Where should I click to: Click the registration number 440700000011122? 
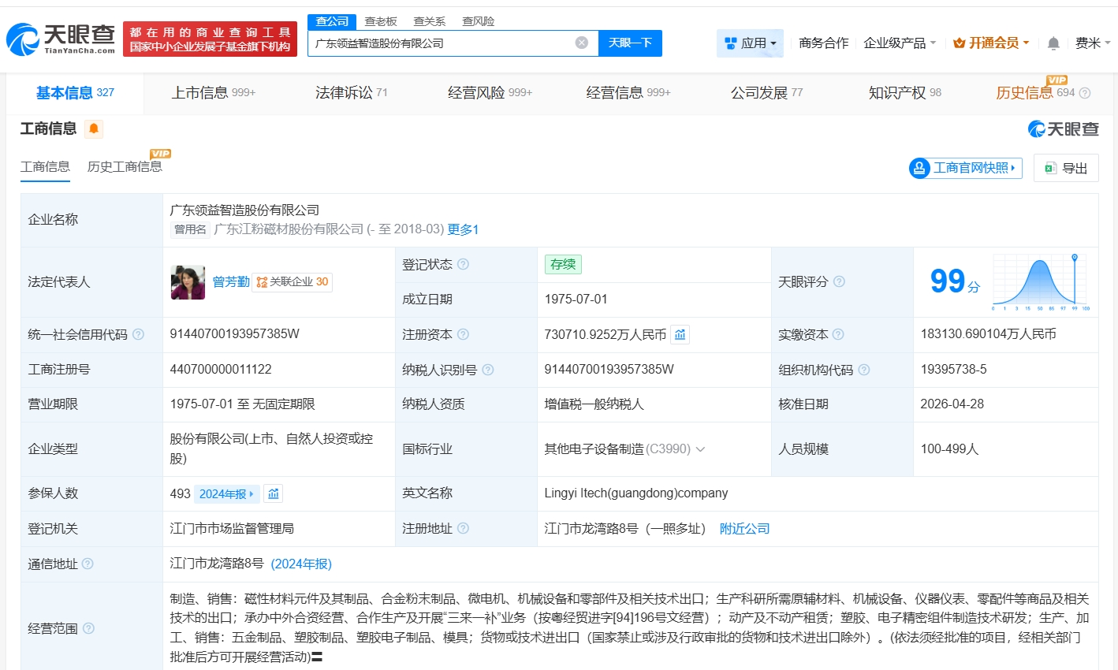pyautogui.click(x=221, y=370)
